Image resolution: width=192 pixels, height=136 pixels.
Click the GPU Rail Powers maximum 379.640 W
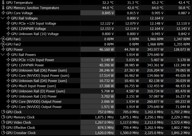coord(155,55)
